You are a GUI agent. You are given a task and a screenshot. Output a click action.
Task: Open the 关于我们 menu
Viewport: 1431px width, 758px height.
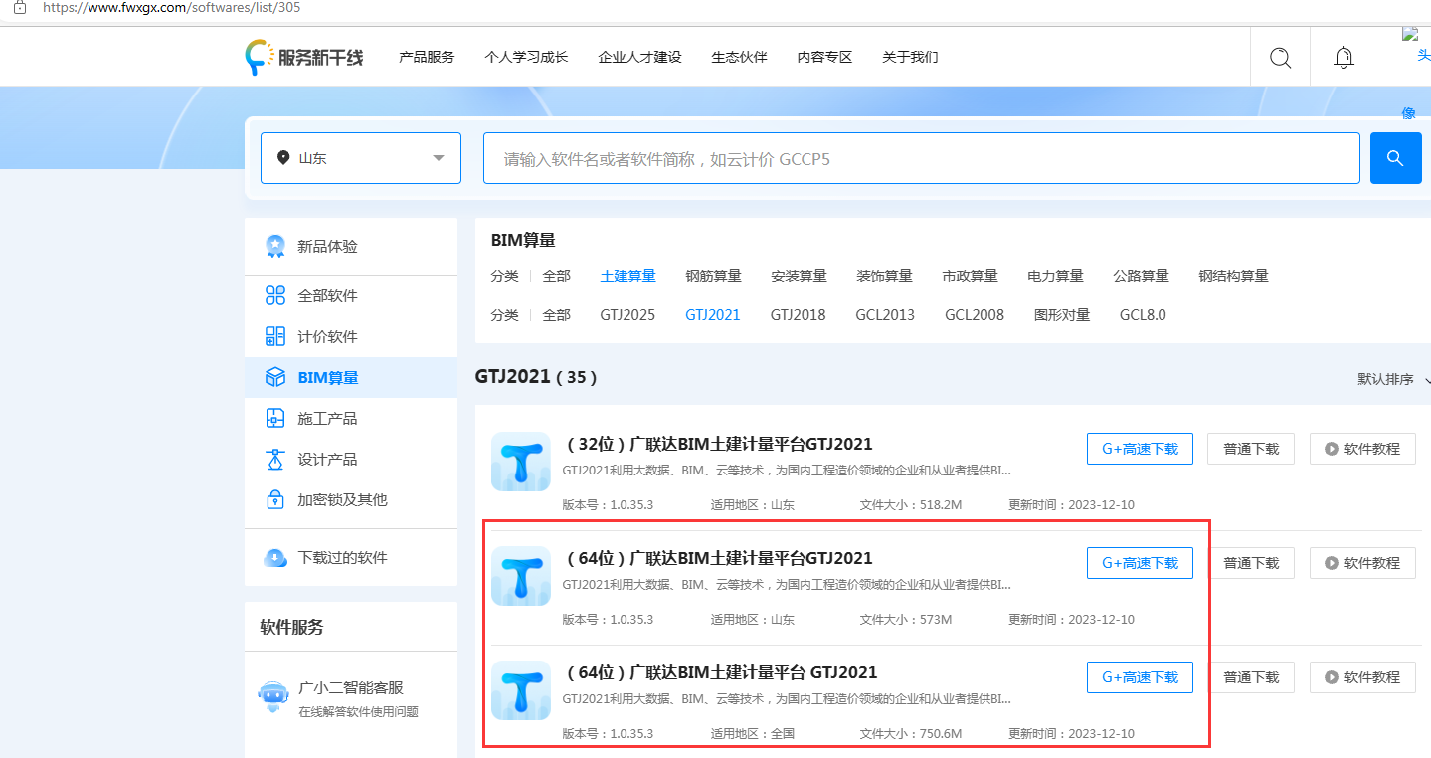point(910,57)
